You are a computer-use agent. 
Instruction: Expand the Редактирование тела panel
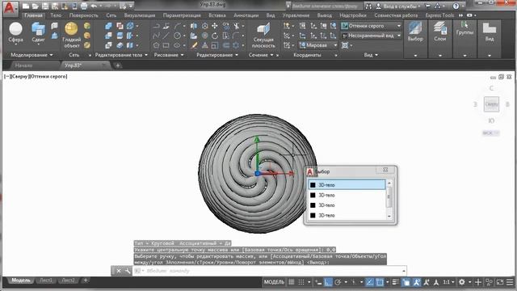[121, 55]
